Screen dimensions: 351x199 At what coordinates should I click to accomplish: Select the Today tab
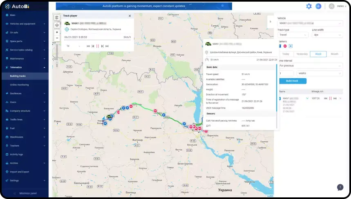point(286,54)
